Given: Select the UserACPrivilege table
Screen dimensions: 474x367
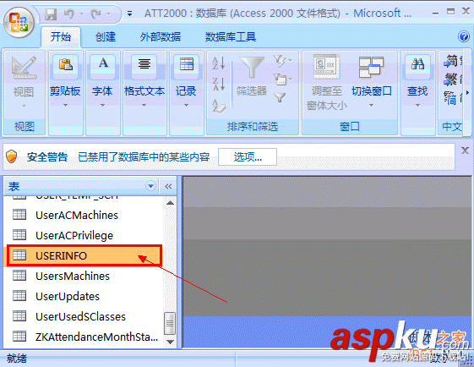Looking at the screenshot, I should (x=84, y=235).
